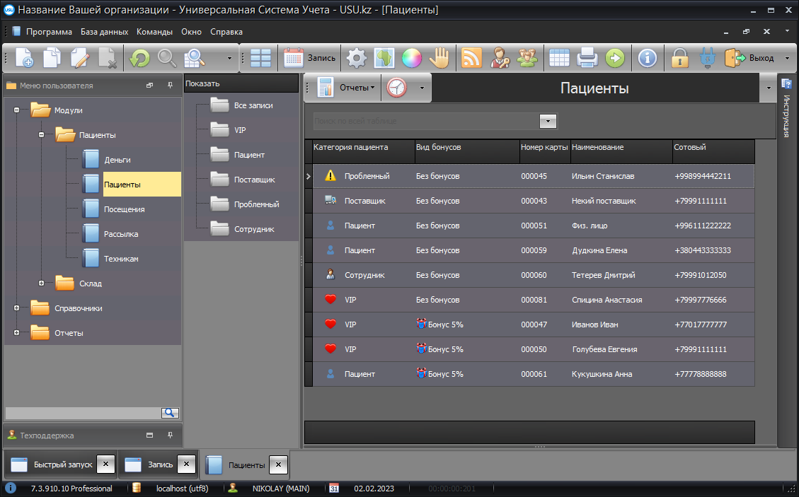Select the VIP filter folder
The width and height of the screenshot is (799, 497).
(x=240, y=130)
